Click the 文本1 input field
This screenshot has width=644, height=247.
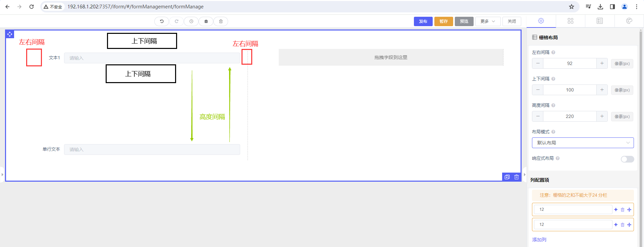pos(152,58)
